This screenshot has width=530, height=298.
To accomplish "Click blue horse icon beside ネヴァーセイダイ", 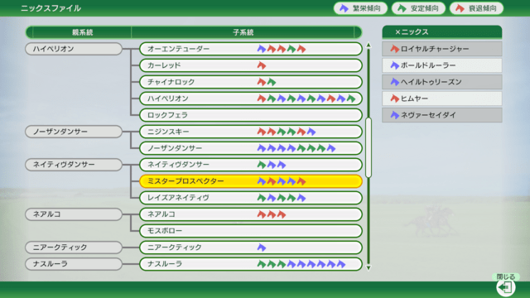I will coord(394,115).
